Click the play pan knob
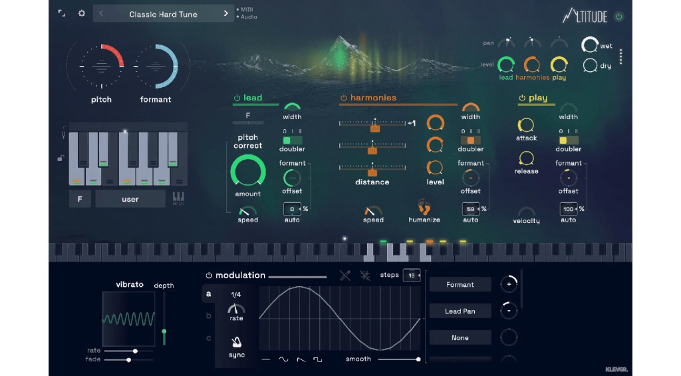The width and height of the screenshot is (681, 376). point(559,43)
